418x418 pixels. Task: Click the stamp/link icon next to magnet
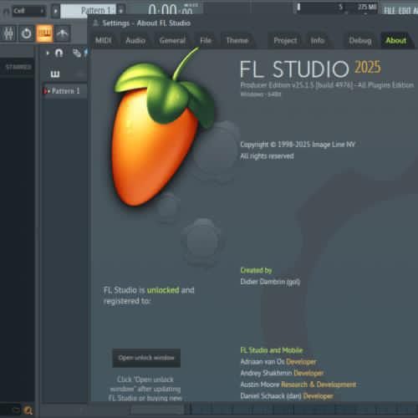click(x=77, y=53)
